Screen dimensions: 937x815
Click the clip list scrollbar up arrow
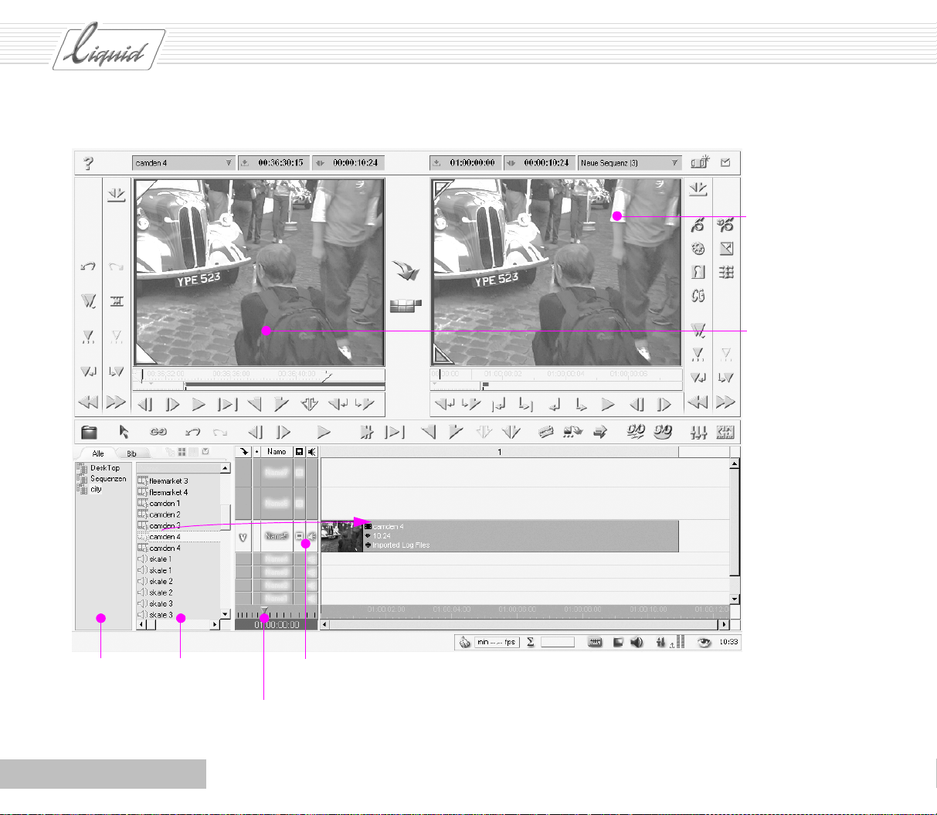(x=225, y=468)
